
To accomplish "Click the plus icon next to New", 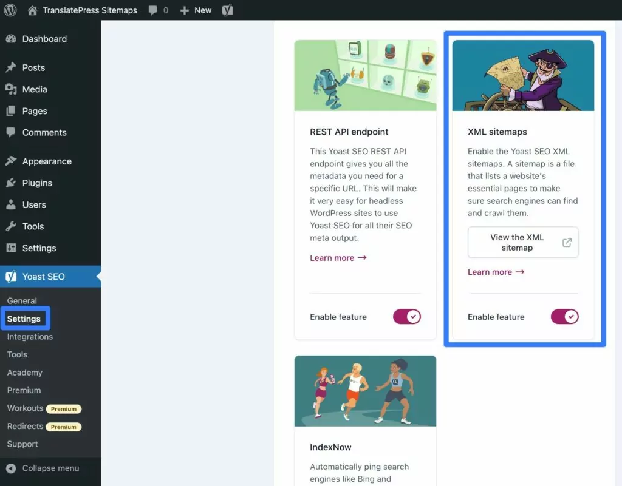I will point(185,10).
